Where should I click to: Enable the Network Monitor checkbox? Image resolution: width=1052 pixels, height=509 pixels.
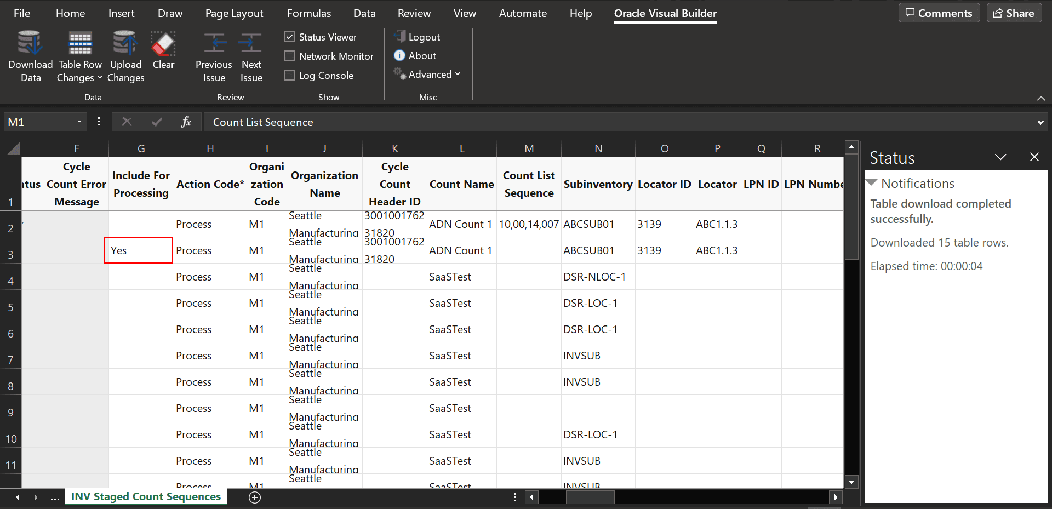(290, 56)
